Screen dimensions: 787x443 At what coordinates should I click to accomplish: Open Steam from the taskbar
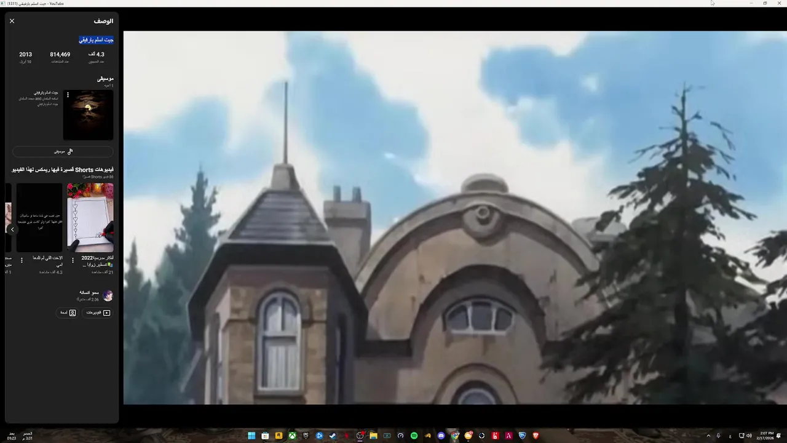(x=333, y=436)
